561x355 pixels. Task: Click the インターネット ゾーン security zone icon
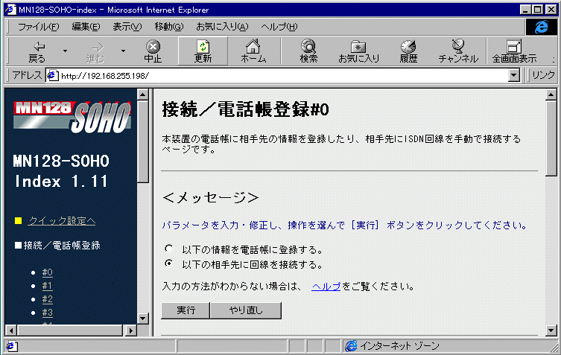[x=351, y=346]
